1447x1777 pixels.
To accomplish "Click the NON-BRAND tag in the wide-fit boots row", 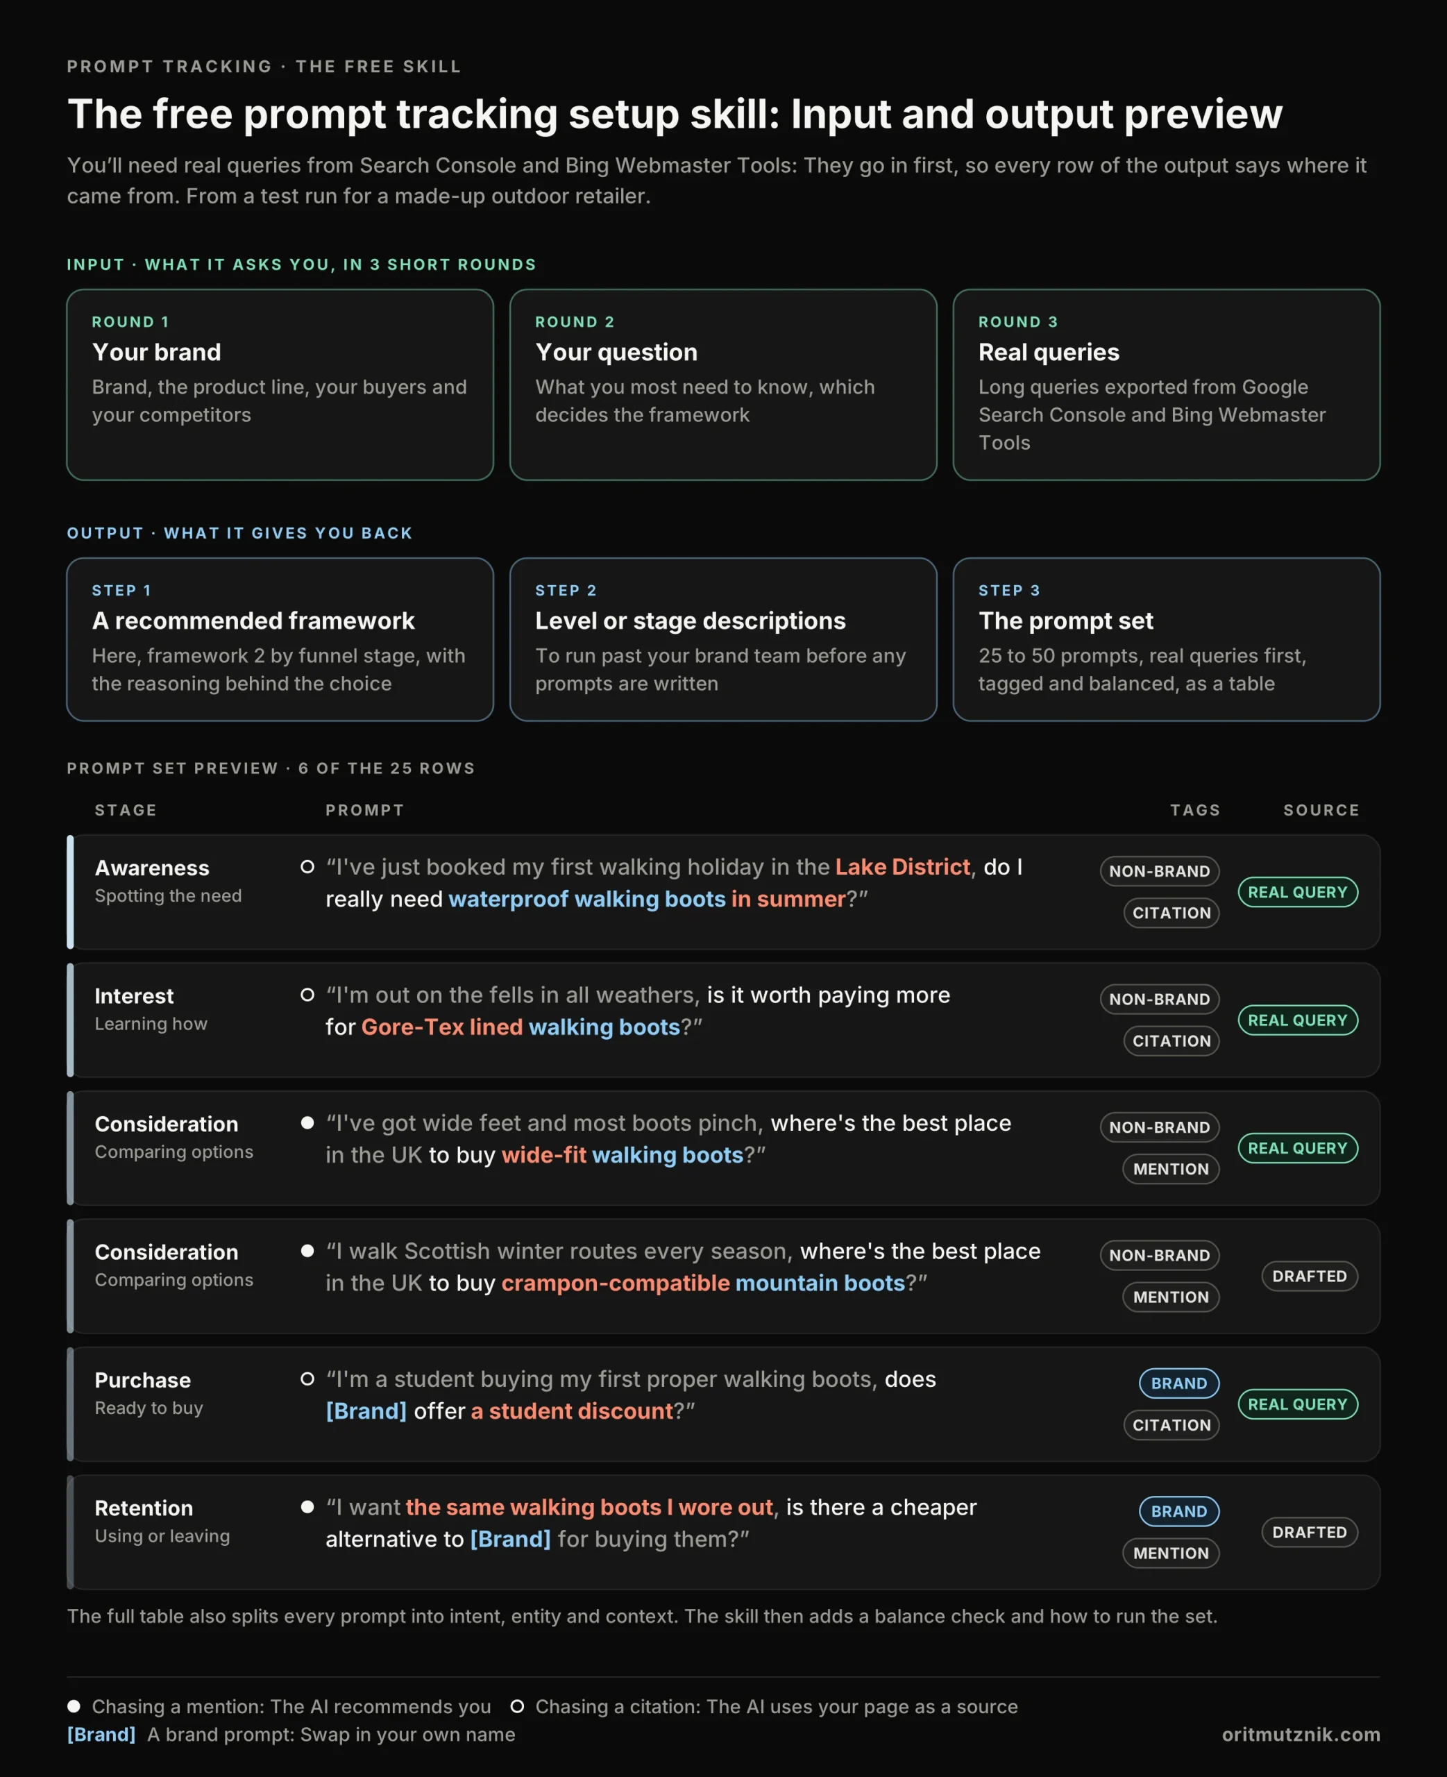I will click(1160, 1127).
